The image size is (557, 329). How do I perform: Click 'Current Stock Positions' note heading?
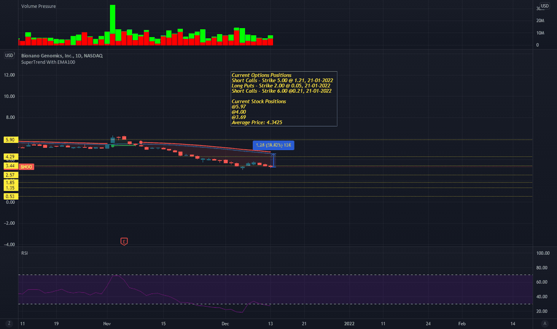(259, 101)
